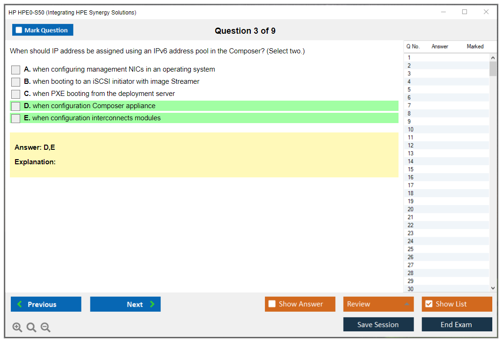Image resolution: width=504 pixels, height=344 pixels.
Task: Go to the Next question
Action: tap(125, 304)
